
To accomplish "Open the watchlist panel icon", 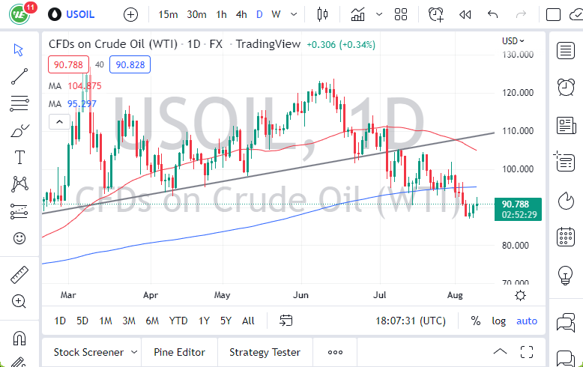I will [x=566, y=50].
